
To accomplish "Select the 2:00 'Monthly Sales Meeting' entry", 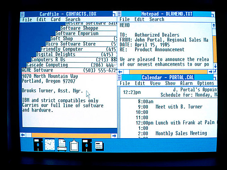I will [x=172, y=133].
